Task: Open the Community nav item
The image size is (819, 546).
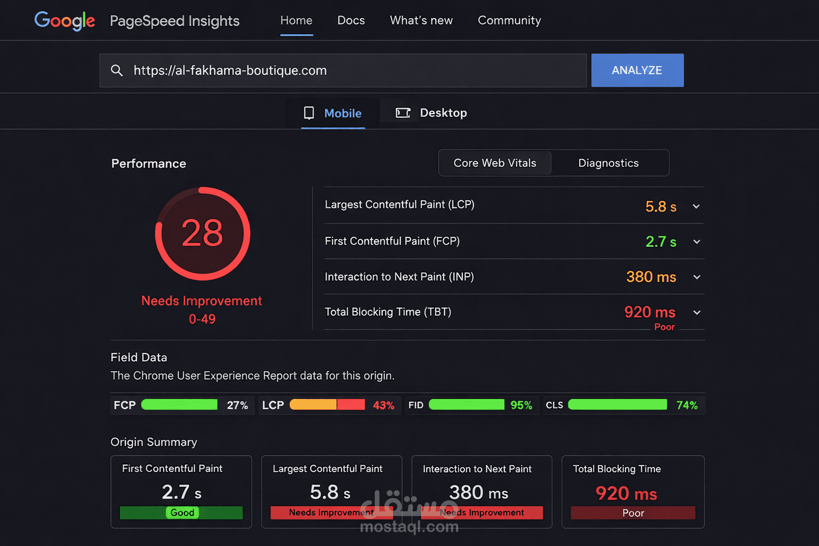Action: click(x=509, y=20)
